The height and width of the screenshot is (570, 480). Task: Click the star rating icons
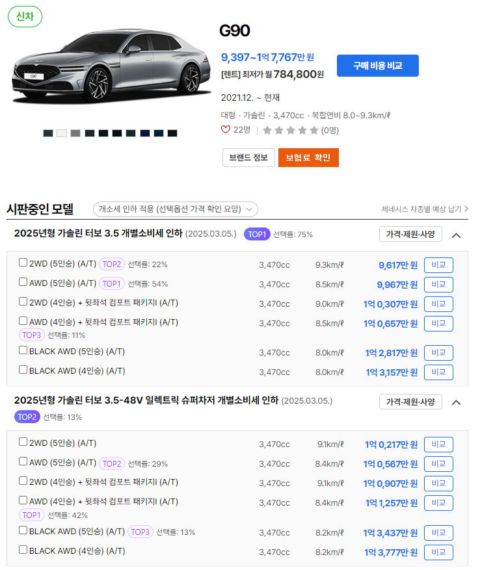(290, 130)
